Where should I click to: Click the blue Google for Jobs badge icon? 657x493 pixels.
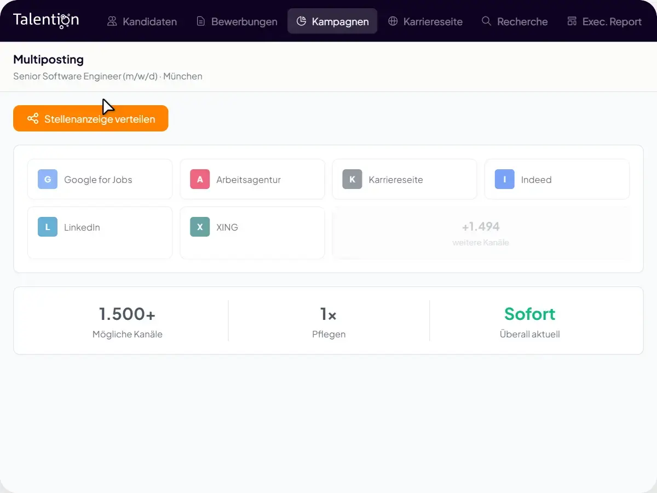click(x=47, y=179)
